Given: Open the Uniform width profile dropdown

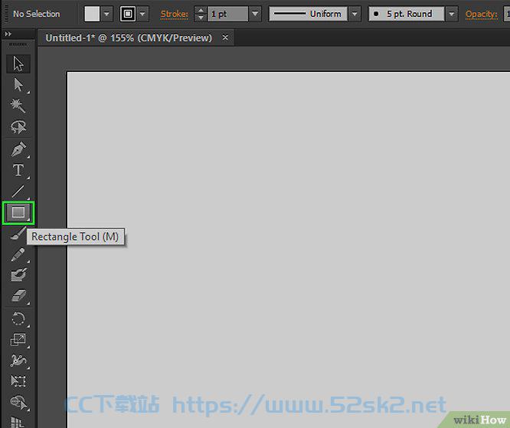Looking at the screenshot, I should coord(355,14).
